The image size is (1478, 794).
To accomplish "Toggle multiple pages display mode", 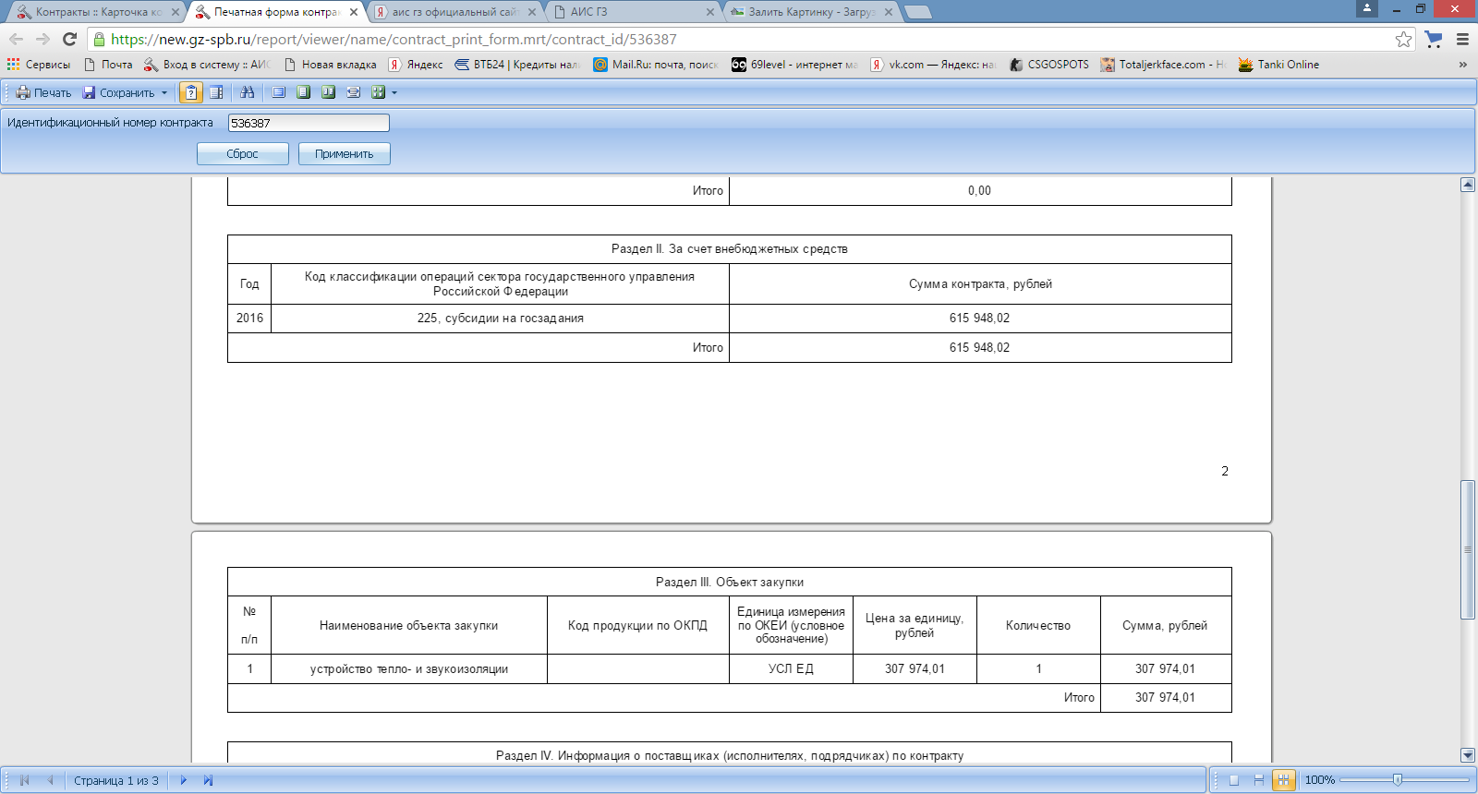I will [1283, 780].
